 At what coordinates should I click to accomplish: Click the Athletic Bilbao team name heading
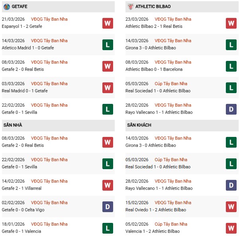click(x=153, y=7)
